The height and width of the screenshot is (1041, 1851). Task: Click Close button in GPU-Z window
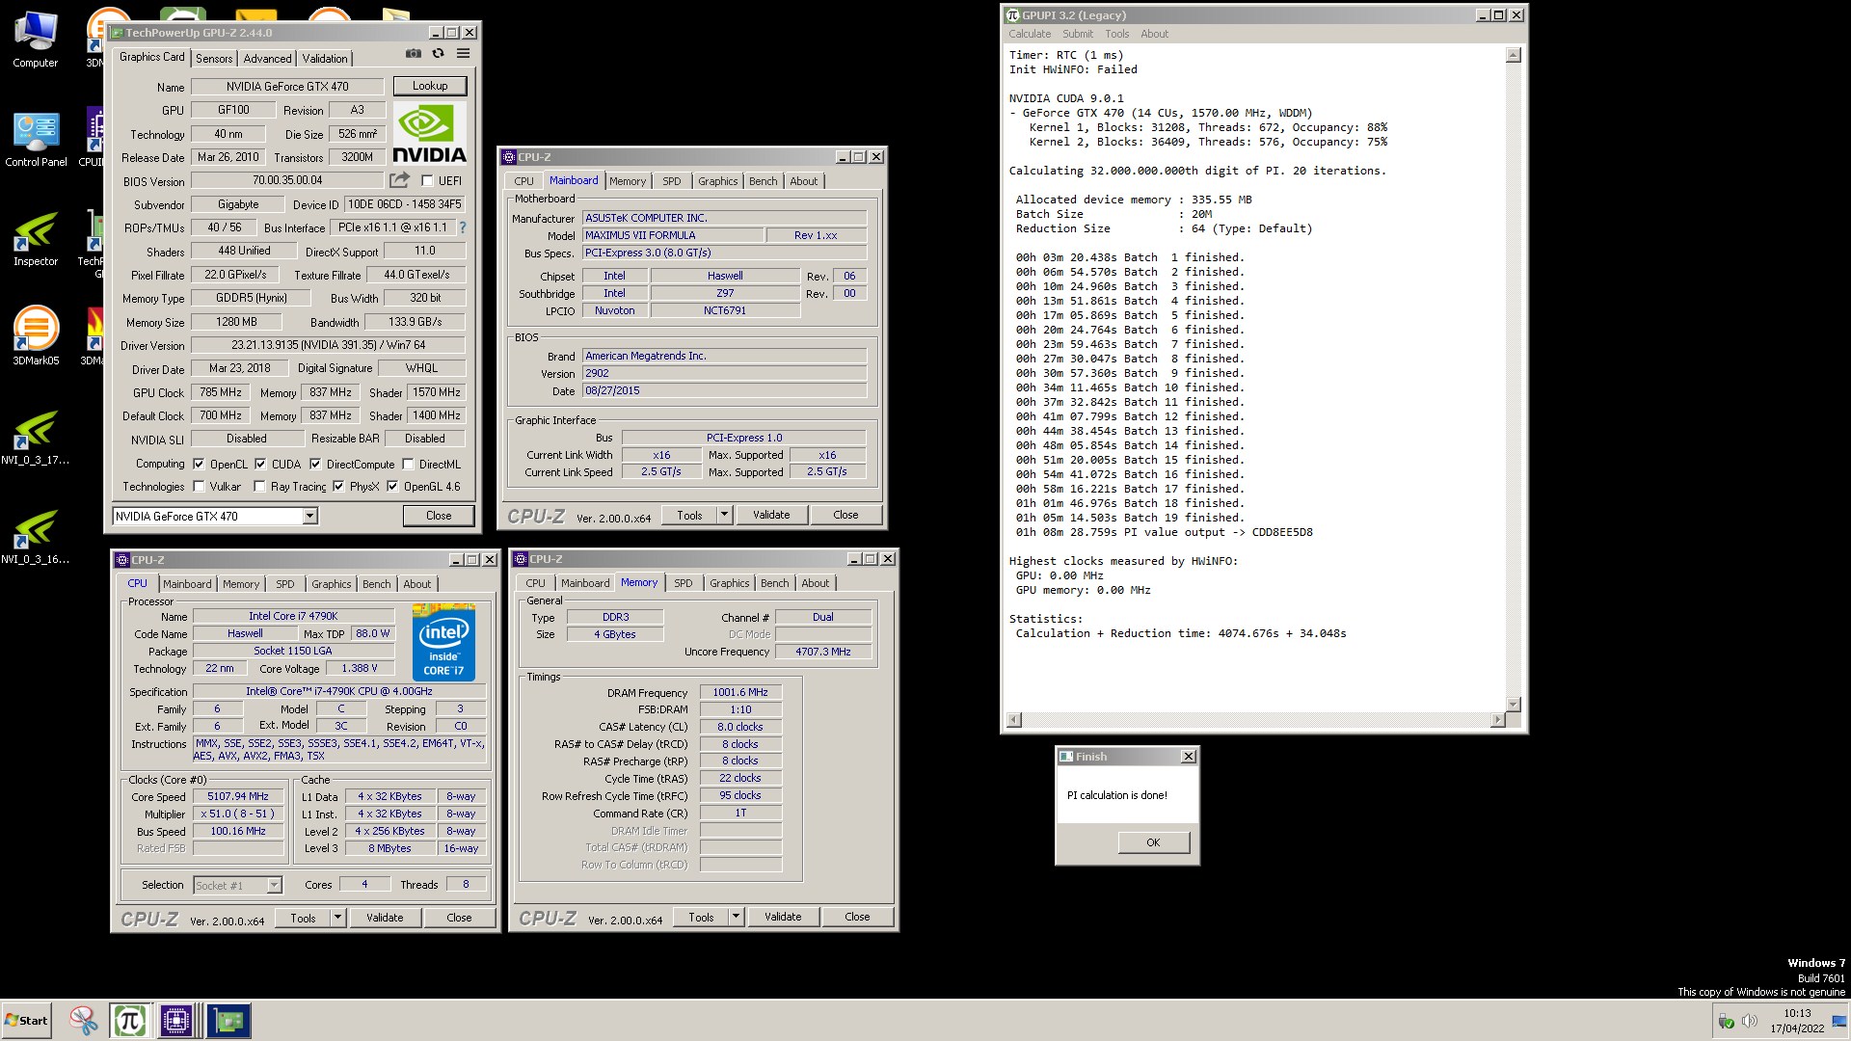(x=439, y=516)
